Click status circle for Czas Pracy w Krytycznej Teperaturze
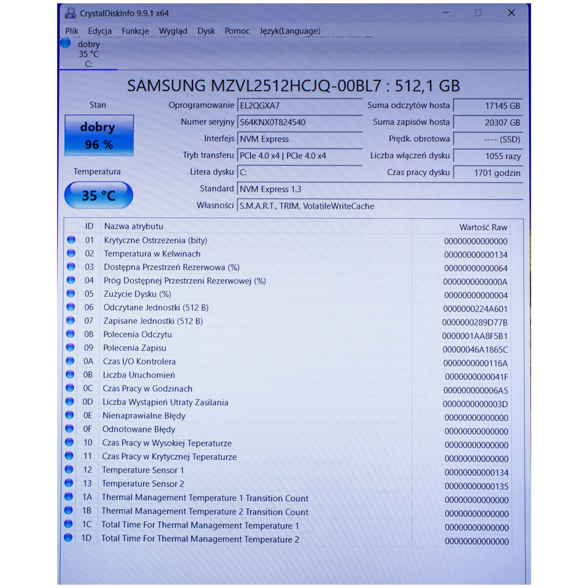588x588 pixels. (69, 456)
